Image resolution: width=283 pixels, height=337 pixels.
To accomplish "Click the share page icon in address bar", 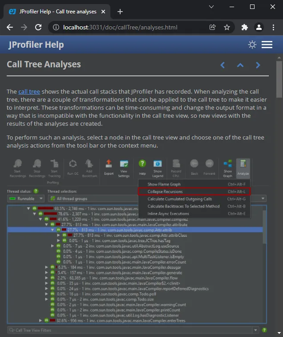I will coord(212,27).
